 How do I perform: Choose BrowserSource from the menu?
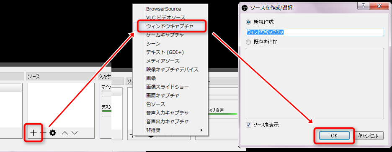click(x=170, y=9)
